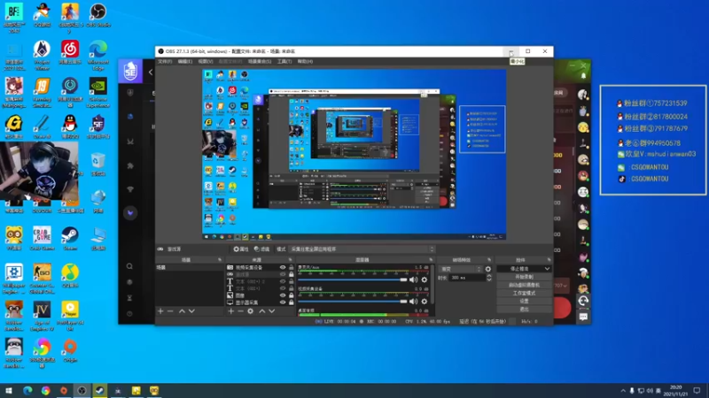The height and width of the screenshot is (398, 709).
Task: Add a new source with the plus icon
Action: 231,311
